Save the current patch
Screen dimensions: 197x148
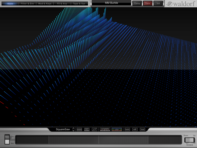(x=148, y=3)
